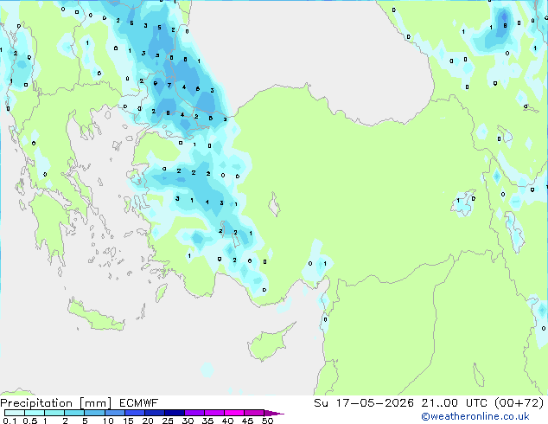This screenshot has width=548, height=424.
Task: Pick the magenta swatch between 45 and 50
Action: click(254, 413)
